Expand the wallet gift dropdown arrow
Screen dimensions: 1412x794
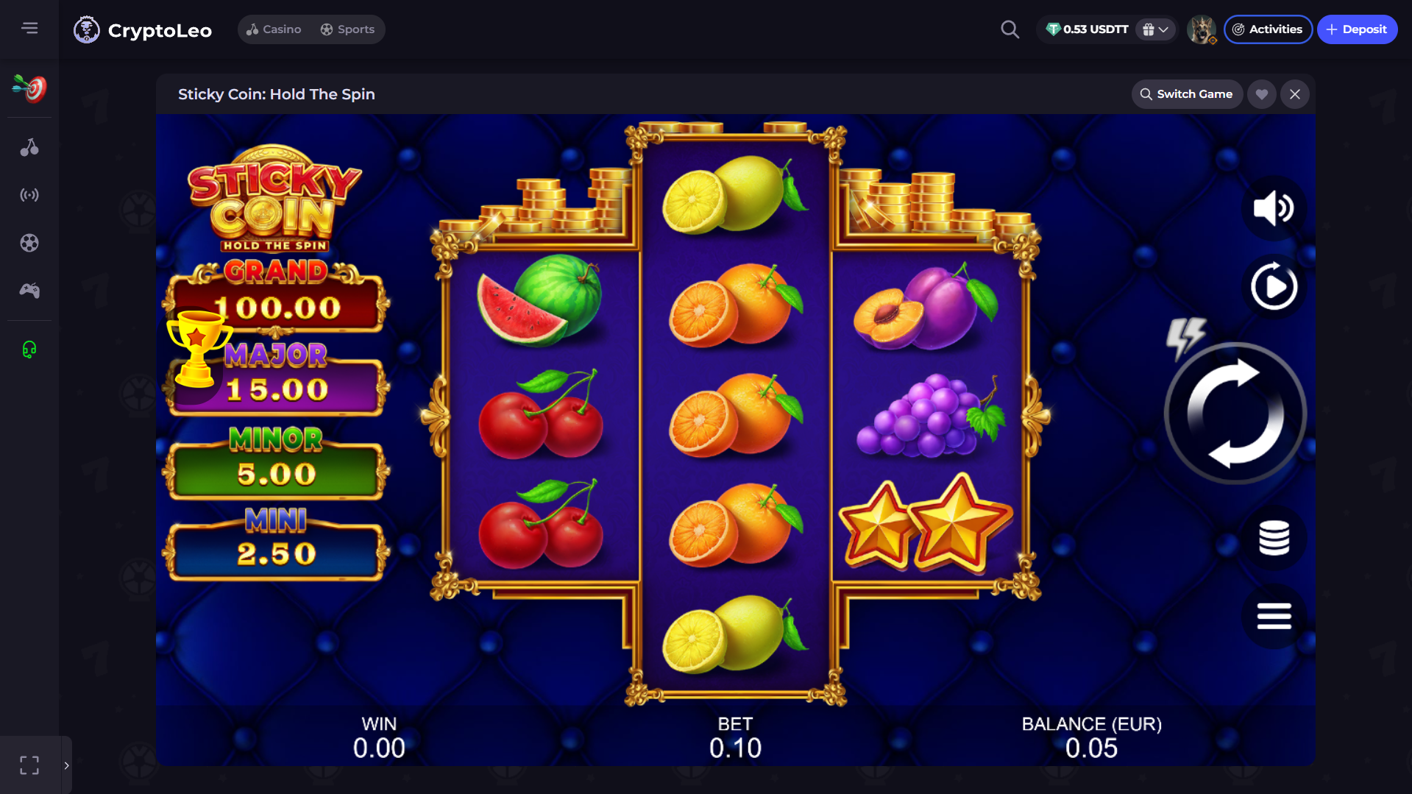tap(1155, 29)
